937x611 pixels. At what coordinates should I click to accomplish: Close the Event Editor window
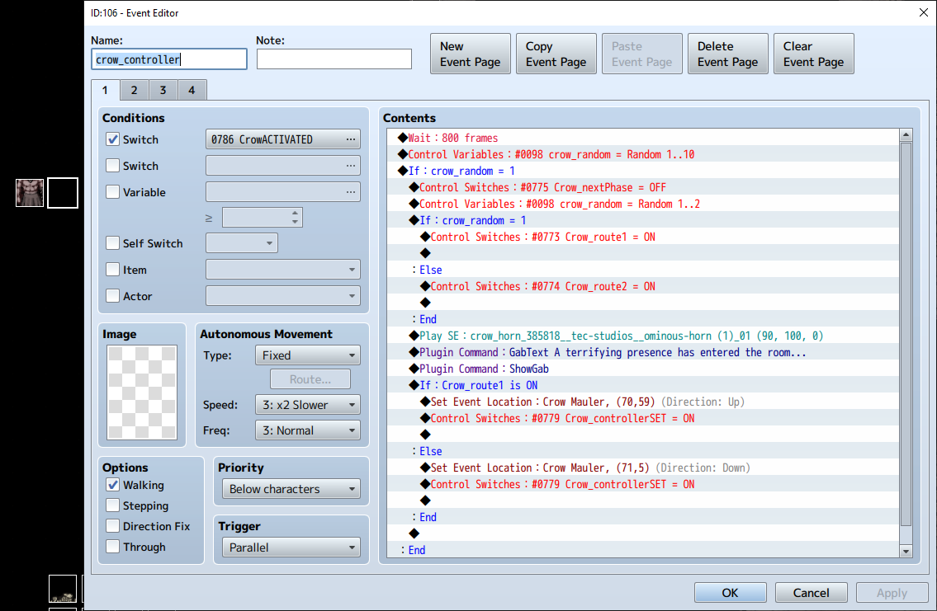point(922,12)
